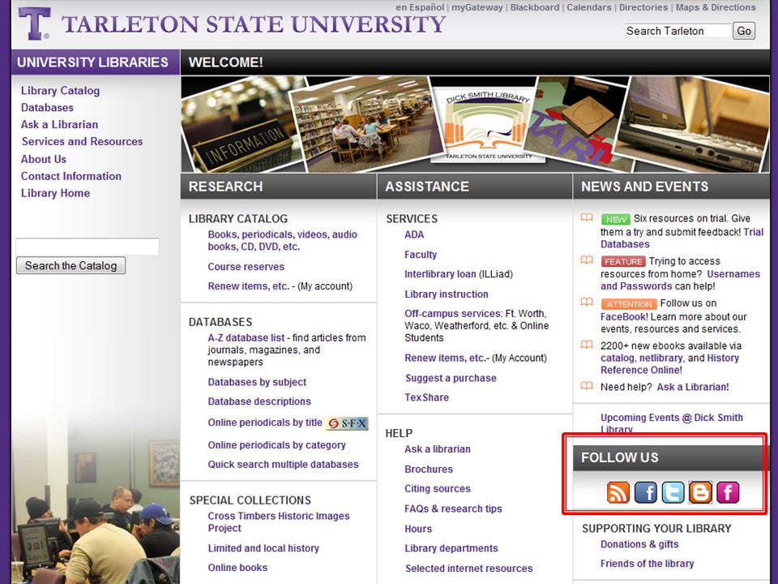778x584 pixels.
Task: Open the orange Blogger icon under Follow Us
Action: (x=700, y=492)
